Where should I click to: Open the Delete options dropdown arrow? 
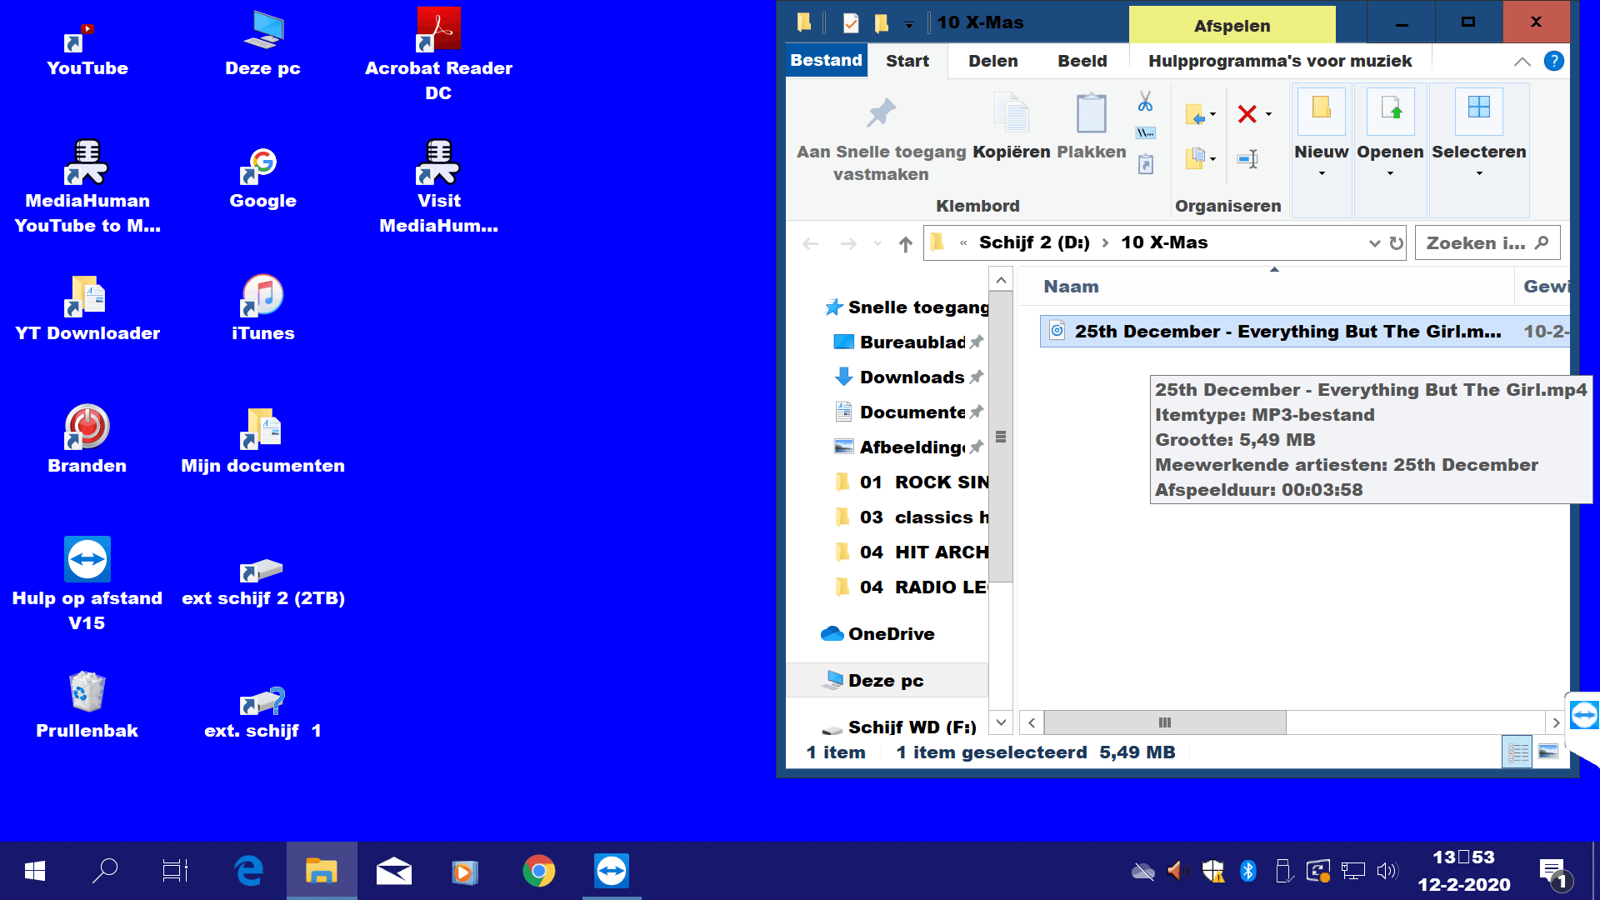[1268, 114]
